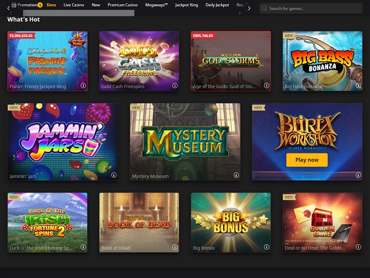Click info icon on Gold Cash Freespins

[x=175, y=85]
